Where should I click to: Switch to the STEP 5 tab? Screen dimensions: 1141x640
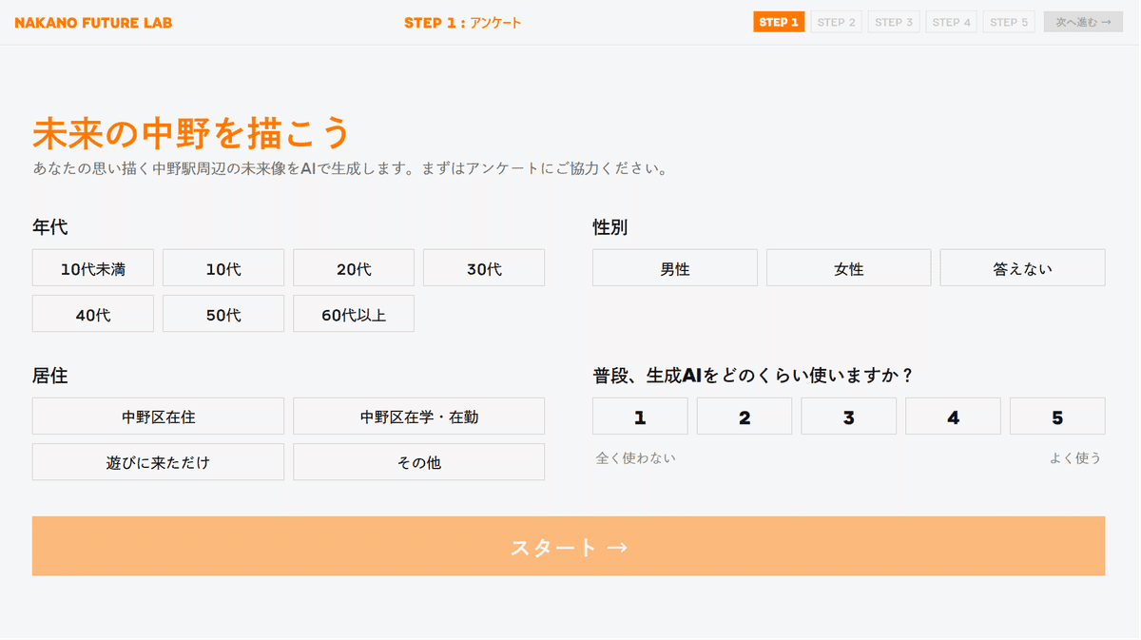pos(1009,22)
